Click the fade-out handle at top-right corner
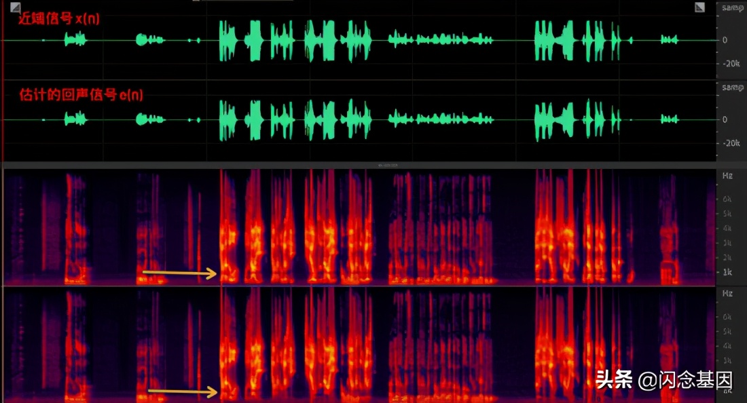 [x=700, y=7]
